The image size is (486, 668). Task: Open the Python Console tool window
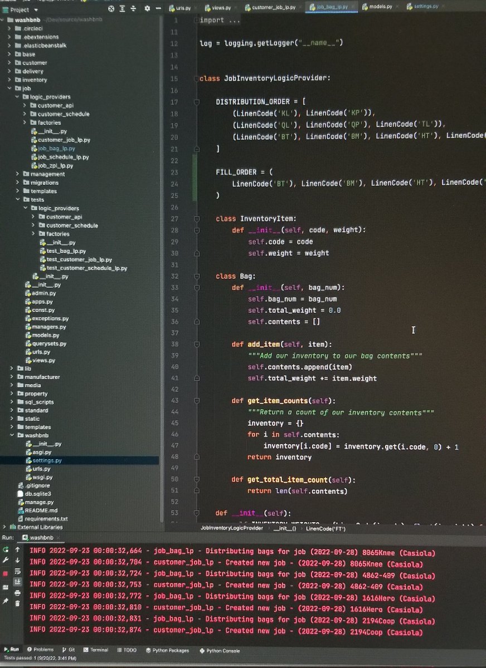coord(218,650)
